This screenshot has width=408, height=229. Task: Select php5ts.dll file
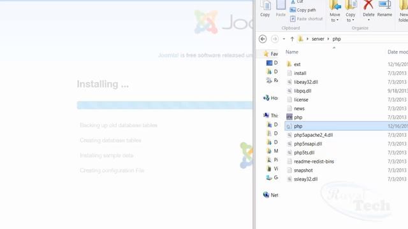(x=304, y=153)
